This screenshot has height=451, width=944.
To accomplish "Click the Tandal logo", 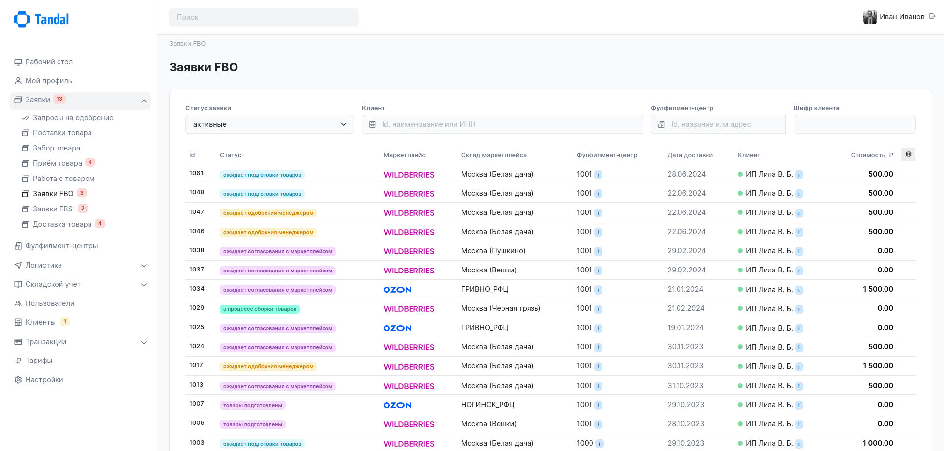I will tap(41, 19).
